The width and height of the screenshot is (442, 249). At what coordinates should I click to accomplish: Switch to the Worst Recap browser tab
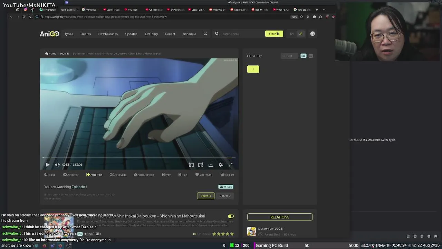(x=111, y=10)
